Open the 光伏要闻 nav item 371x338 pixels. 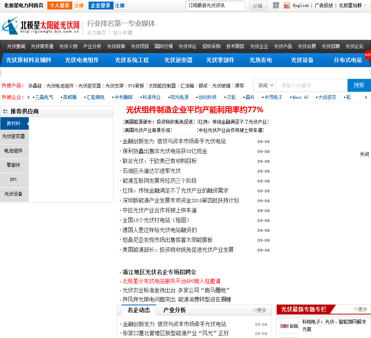(x=16, y=46)
